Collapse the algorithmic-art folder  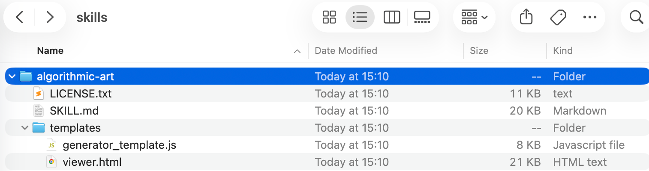[x=12, y=77]
